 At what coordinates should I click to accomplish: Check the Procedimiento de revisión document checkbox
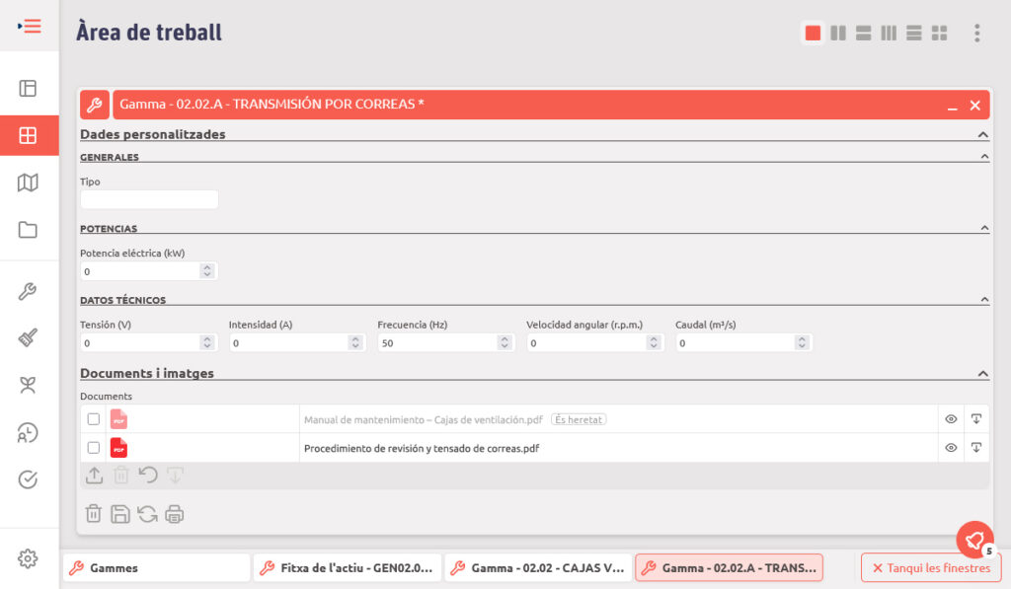pos(94,448)
